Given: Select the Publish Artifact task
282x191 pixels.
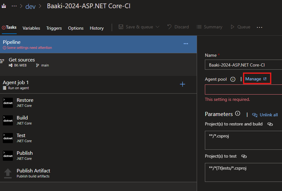Looking at the screenshot, I should pyautogui.click(x=99, y=173).
